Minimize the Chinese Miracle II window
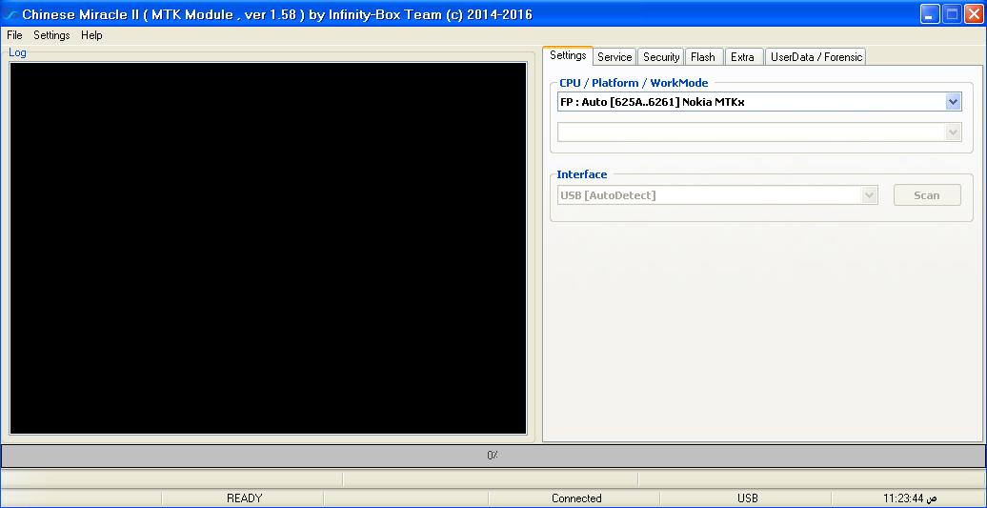The image size is (987, 508). [x=931, y=14]
